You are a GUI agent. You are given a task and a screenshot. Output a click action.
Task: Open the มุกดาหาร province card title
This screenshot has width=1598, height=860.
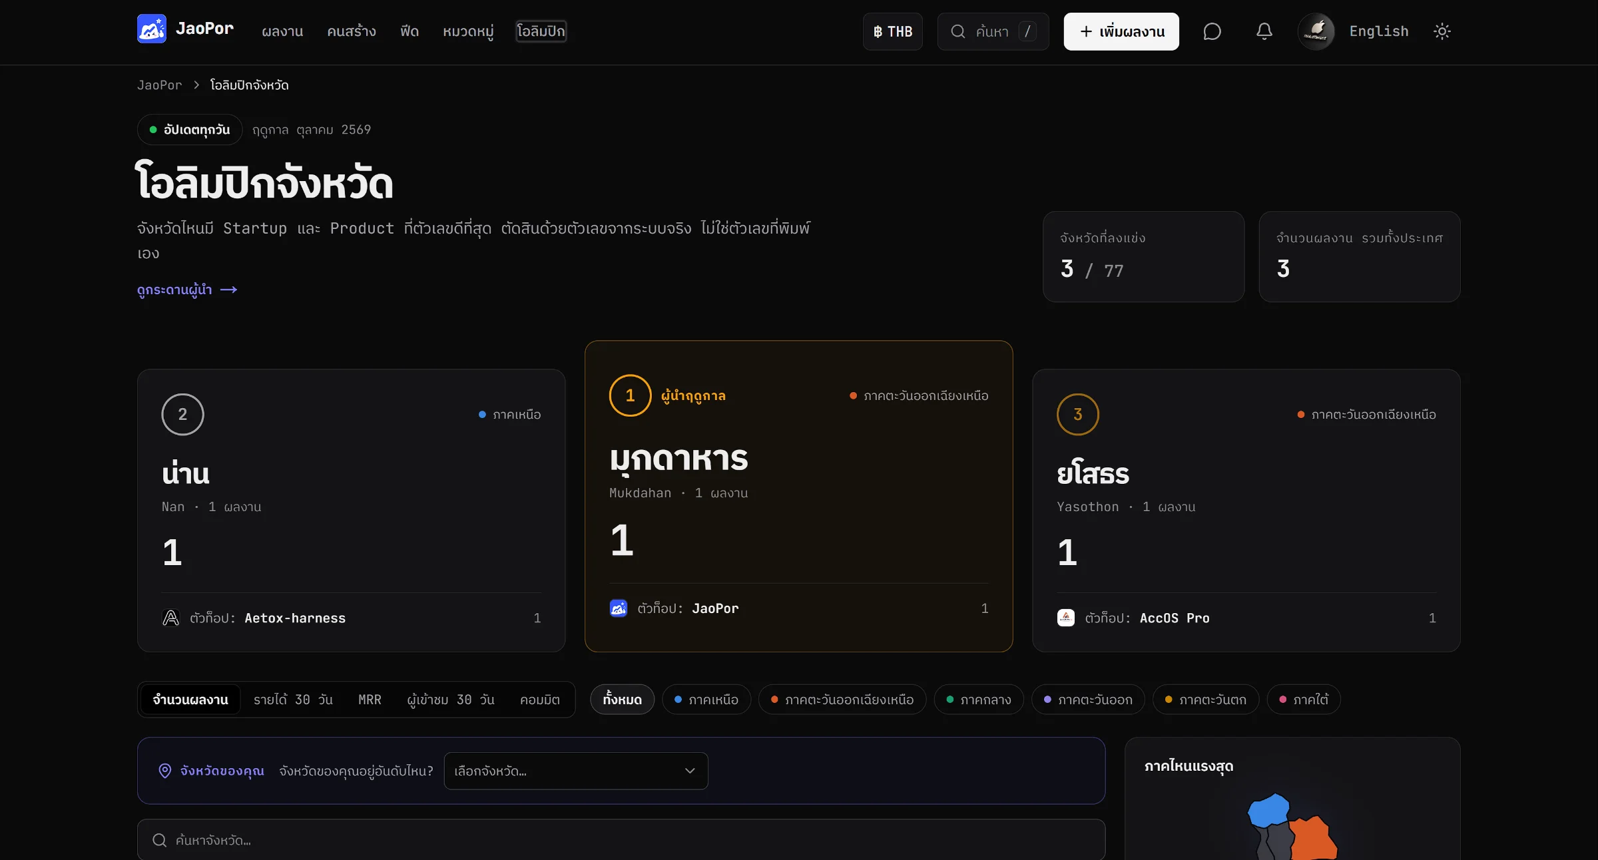pyautogui.click(x=678, y=459)
